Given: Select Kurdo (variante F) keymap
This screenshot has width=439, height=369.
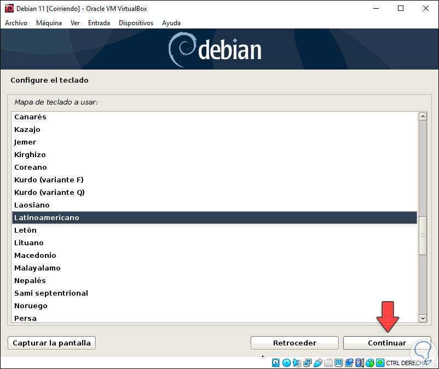Looking at the screenshot, I should [215, 180].
